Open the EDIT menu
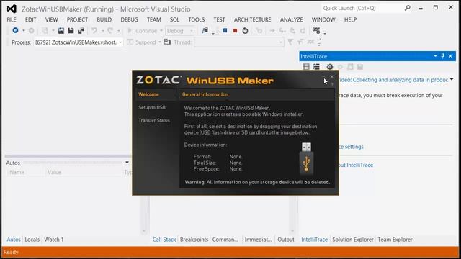Screen dimensions: 461x259 click(x=30, y=19)
